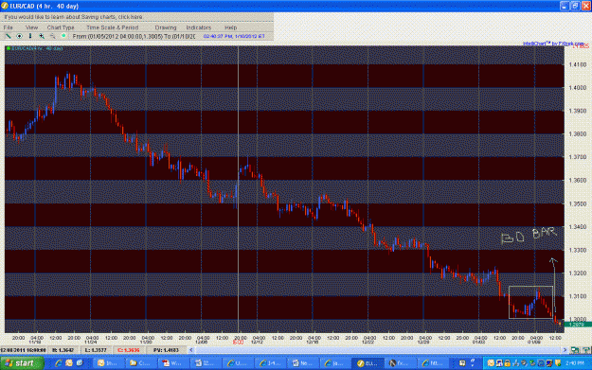Click the system clock showing 2:40 PM
592x370 pixels.
point(575,363)
